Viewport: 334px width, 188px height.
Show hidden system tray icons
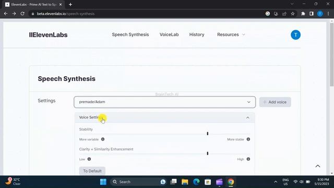point(276,182)
